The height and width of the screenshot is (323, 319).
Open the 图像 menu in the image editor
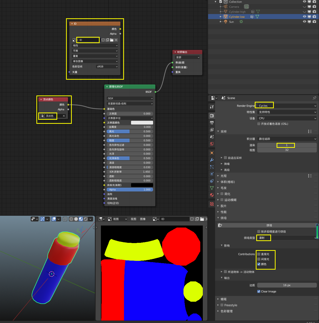click(x=143, y=219)
